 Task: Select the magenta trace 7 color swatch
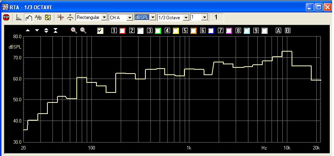(229, 31)
